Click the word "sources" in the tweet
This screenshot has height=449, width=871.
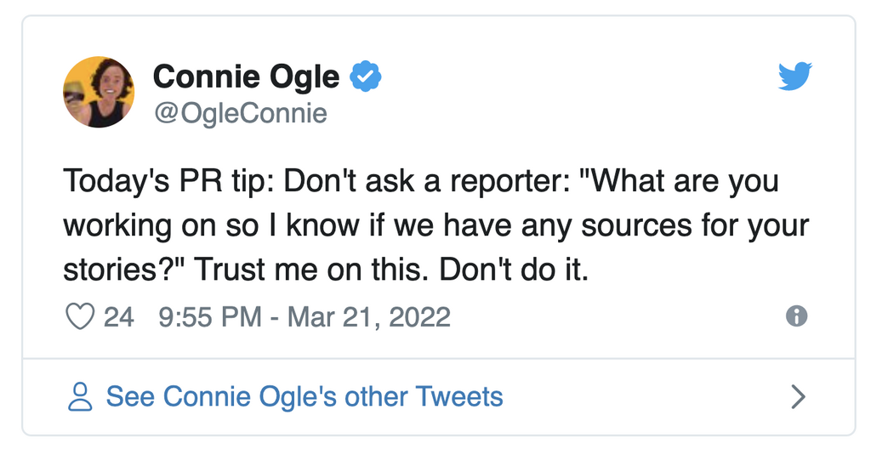pyautogui.click(x=634, y=225)
